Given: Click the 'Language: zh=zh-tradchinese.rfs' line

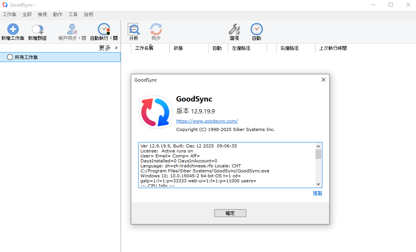Looking at the screenshot, I should [x=190, y=166].
